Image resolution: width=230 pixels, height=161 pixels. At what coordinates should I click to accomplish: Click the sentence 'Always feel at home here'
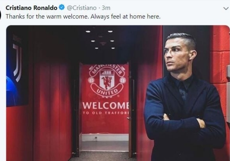click(x=126, y=16)
